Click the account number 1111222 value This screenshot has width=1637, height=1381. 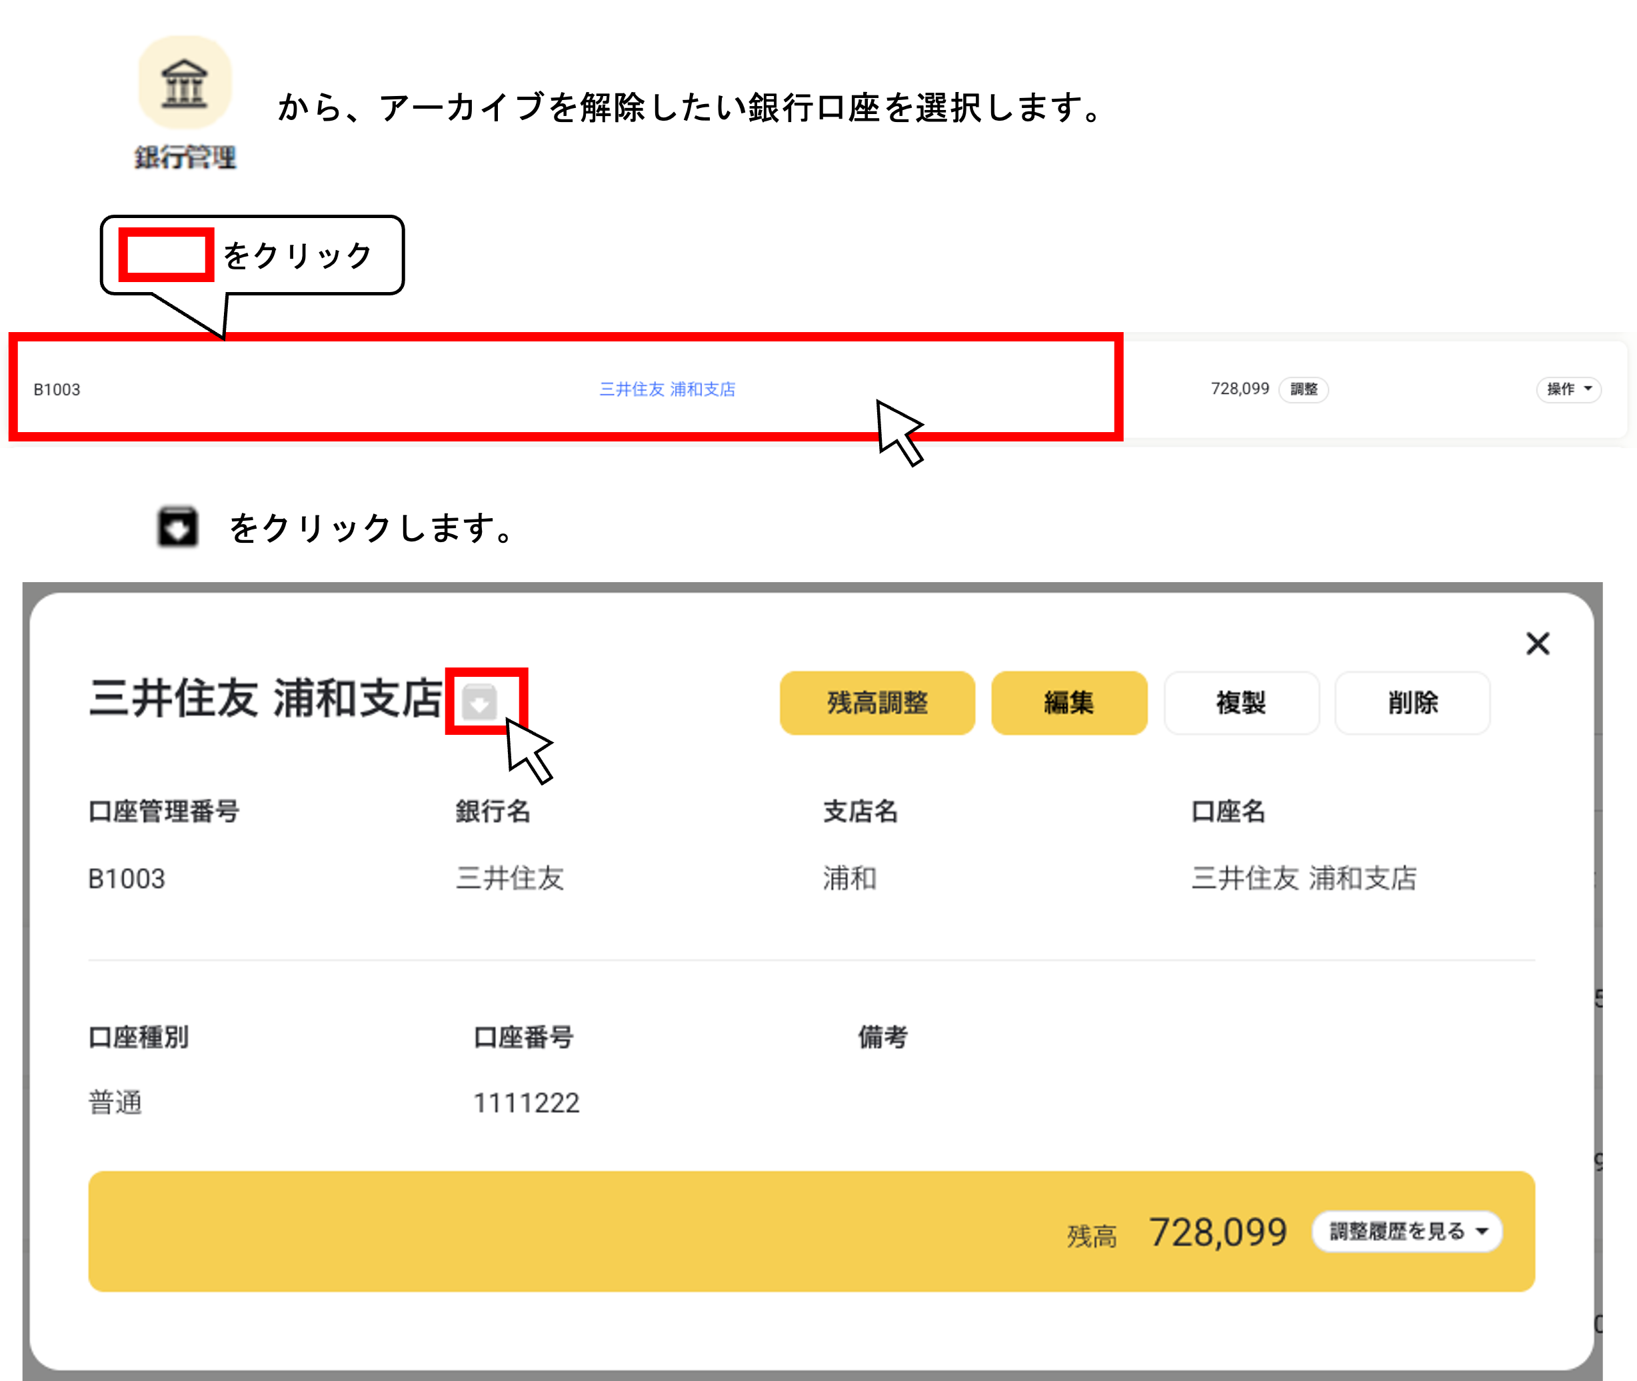[x=526, y=1103]
